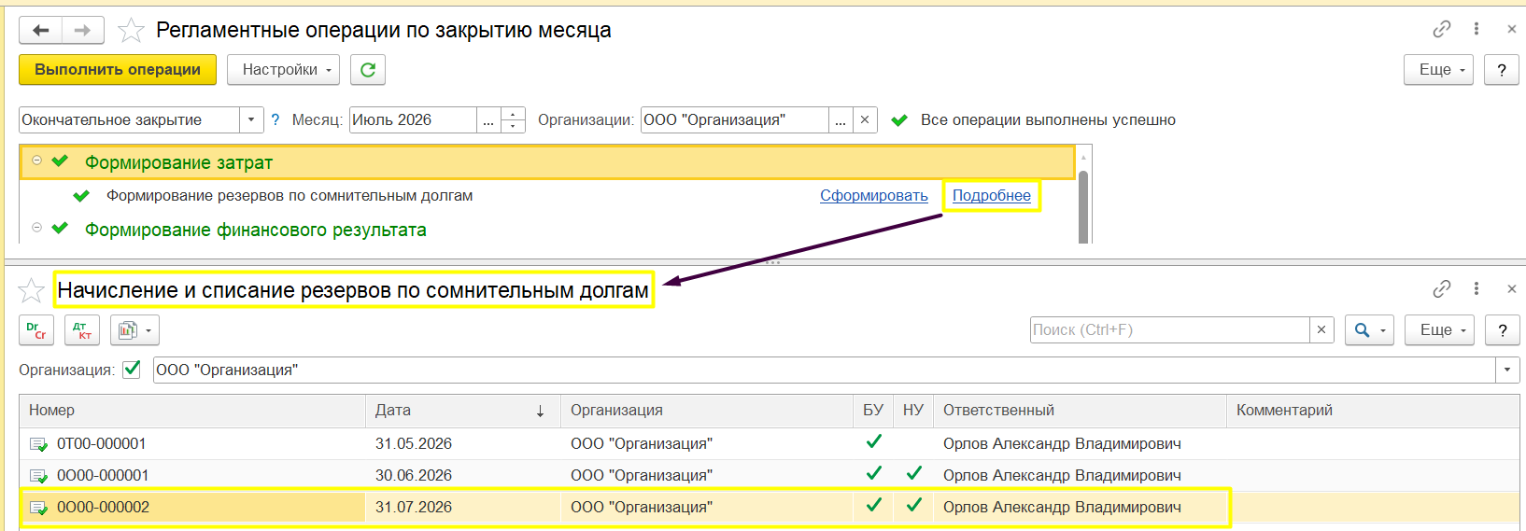Click the green refresh button
This screenshot has width=1526, height=531.
(368, 70)
